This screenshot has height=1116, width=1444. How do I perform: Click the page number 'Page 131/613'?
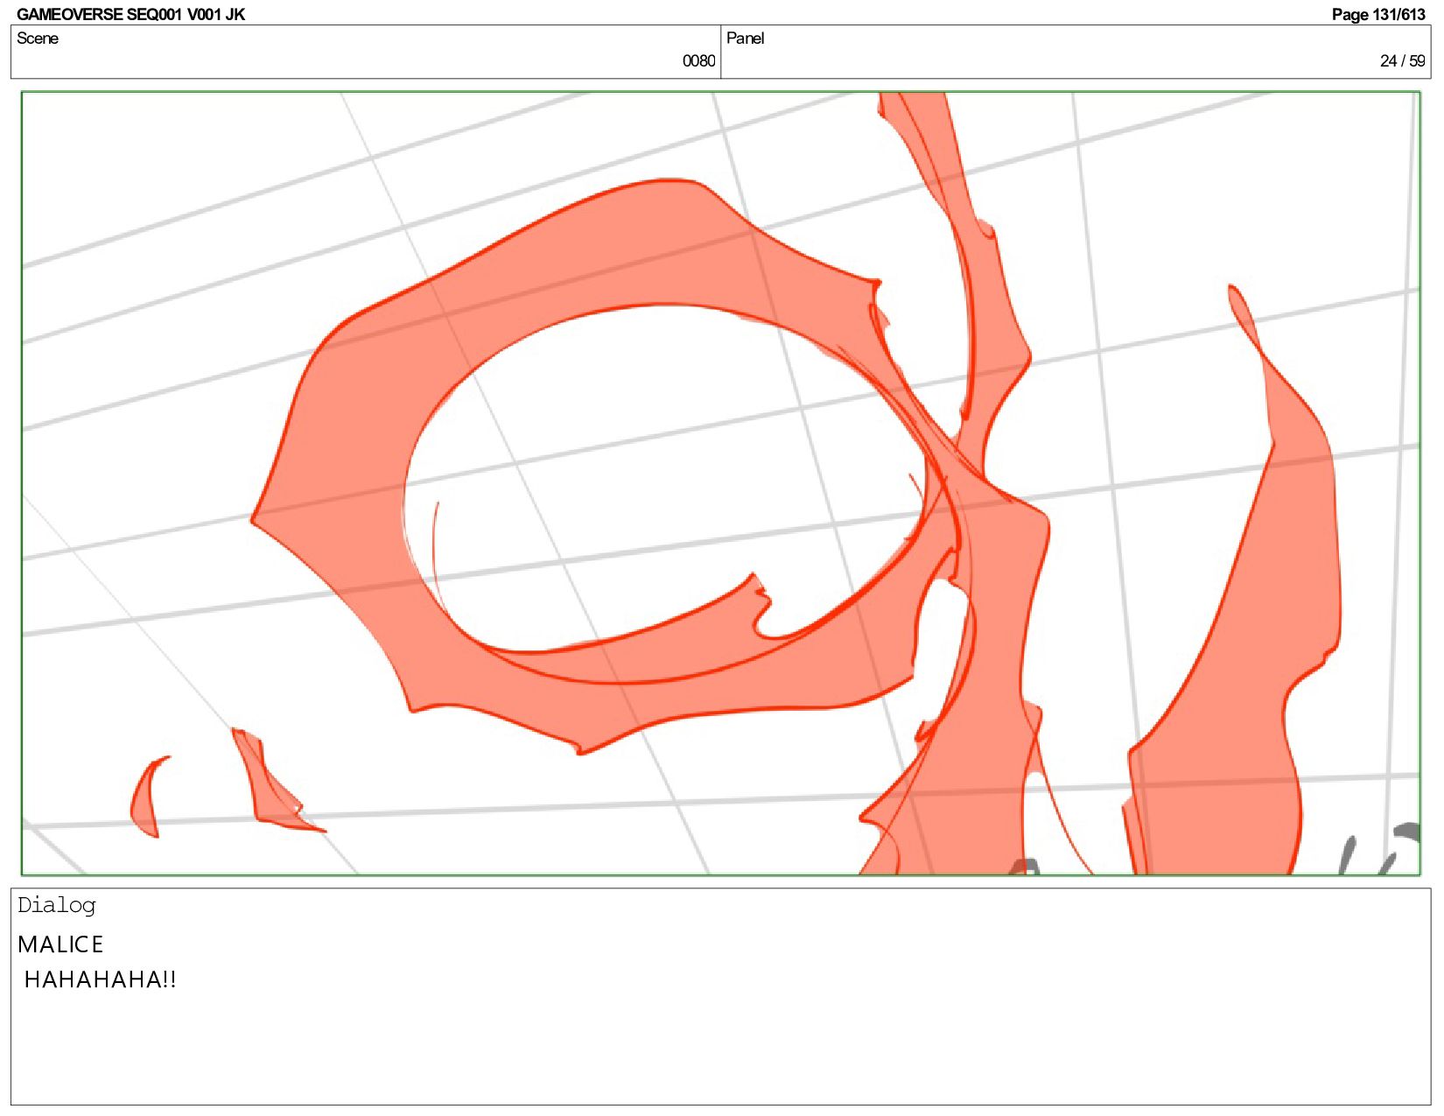(1378, 14)
